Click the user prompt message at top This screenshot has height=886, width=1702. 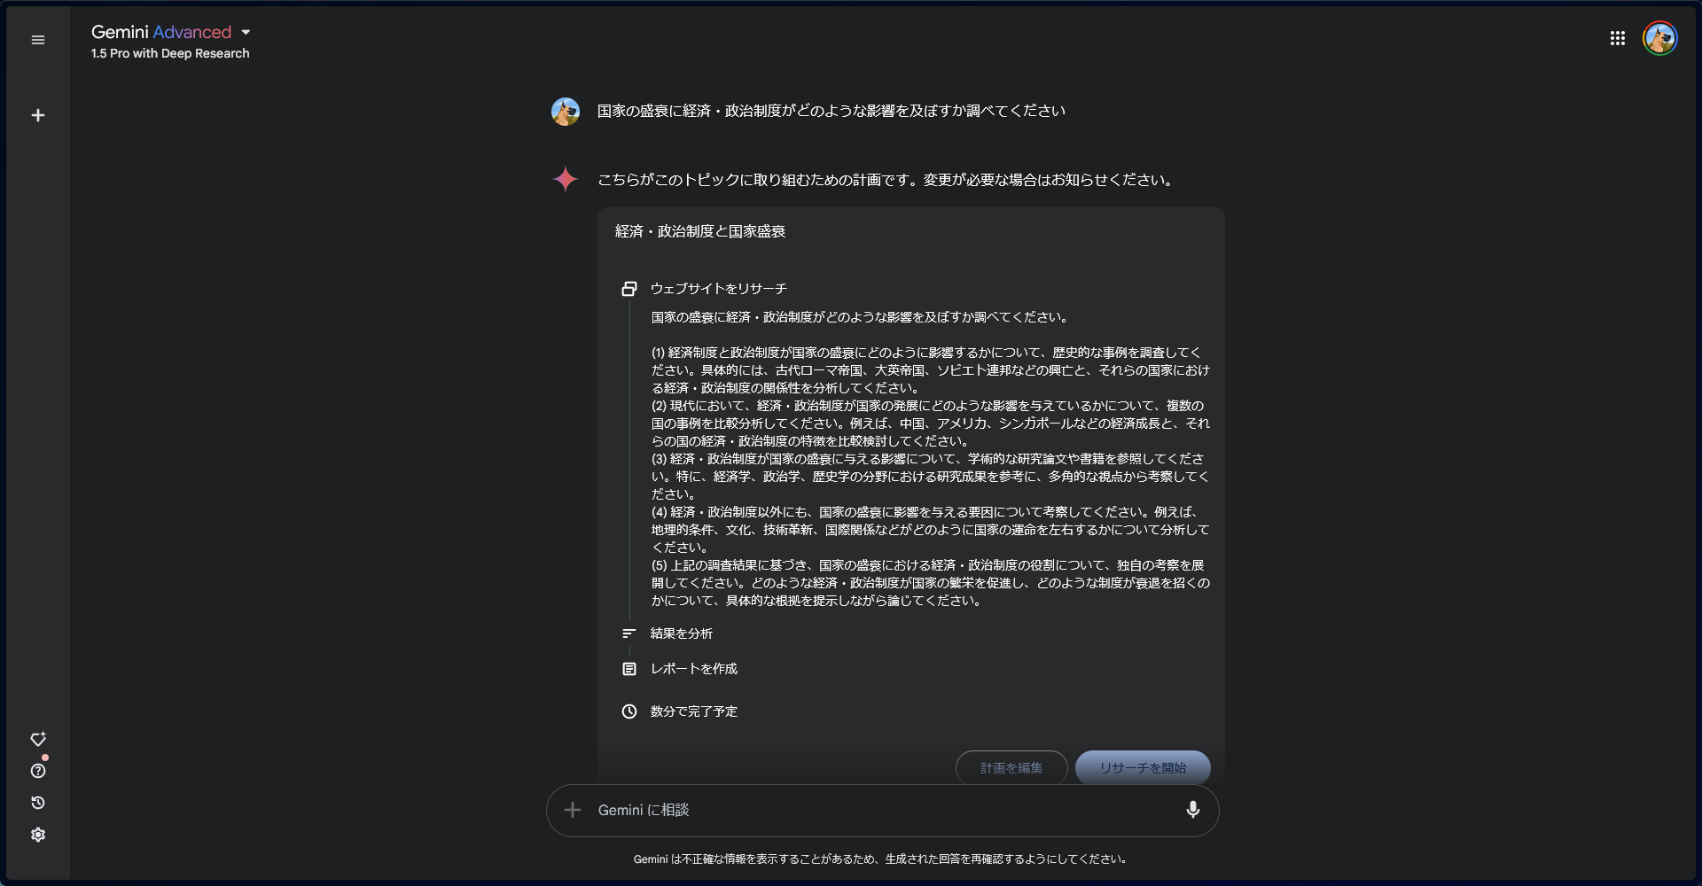point(831,111)
